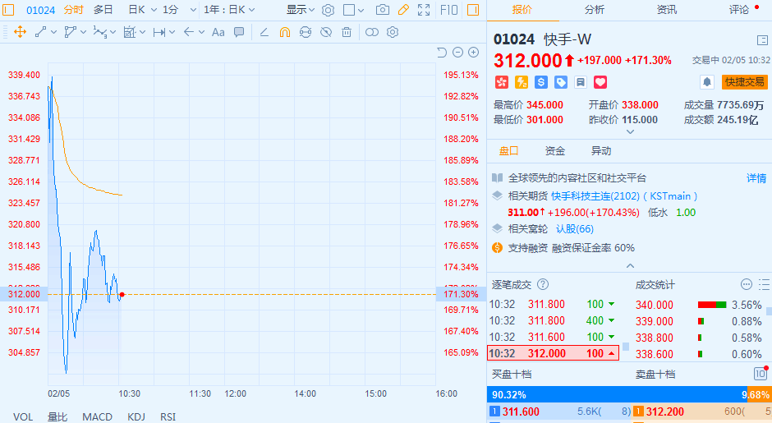Select the 异动 unusual movement tab
This screenshot has height=423, width=772.
tap(601, 151)
